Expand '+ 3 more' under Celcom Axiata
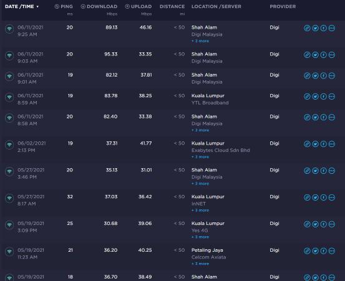 (200, 264)
